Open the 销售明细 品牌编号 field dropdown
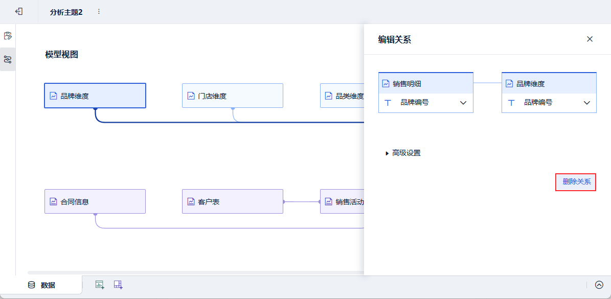The image size is (611, 299). pos(463,103)
